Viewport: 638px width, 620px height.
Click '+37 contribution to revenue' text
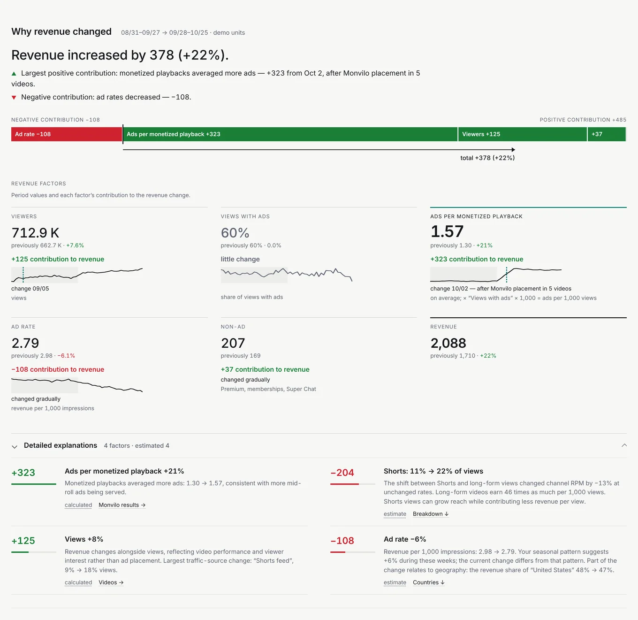point(265,369)
